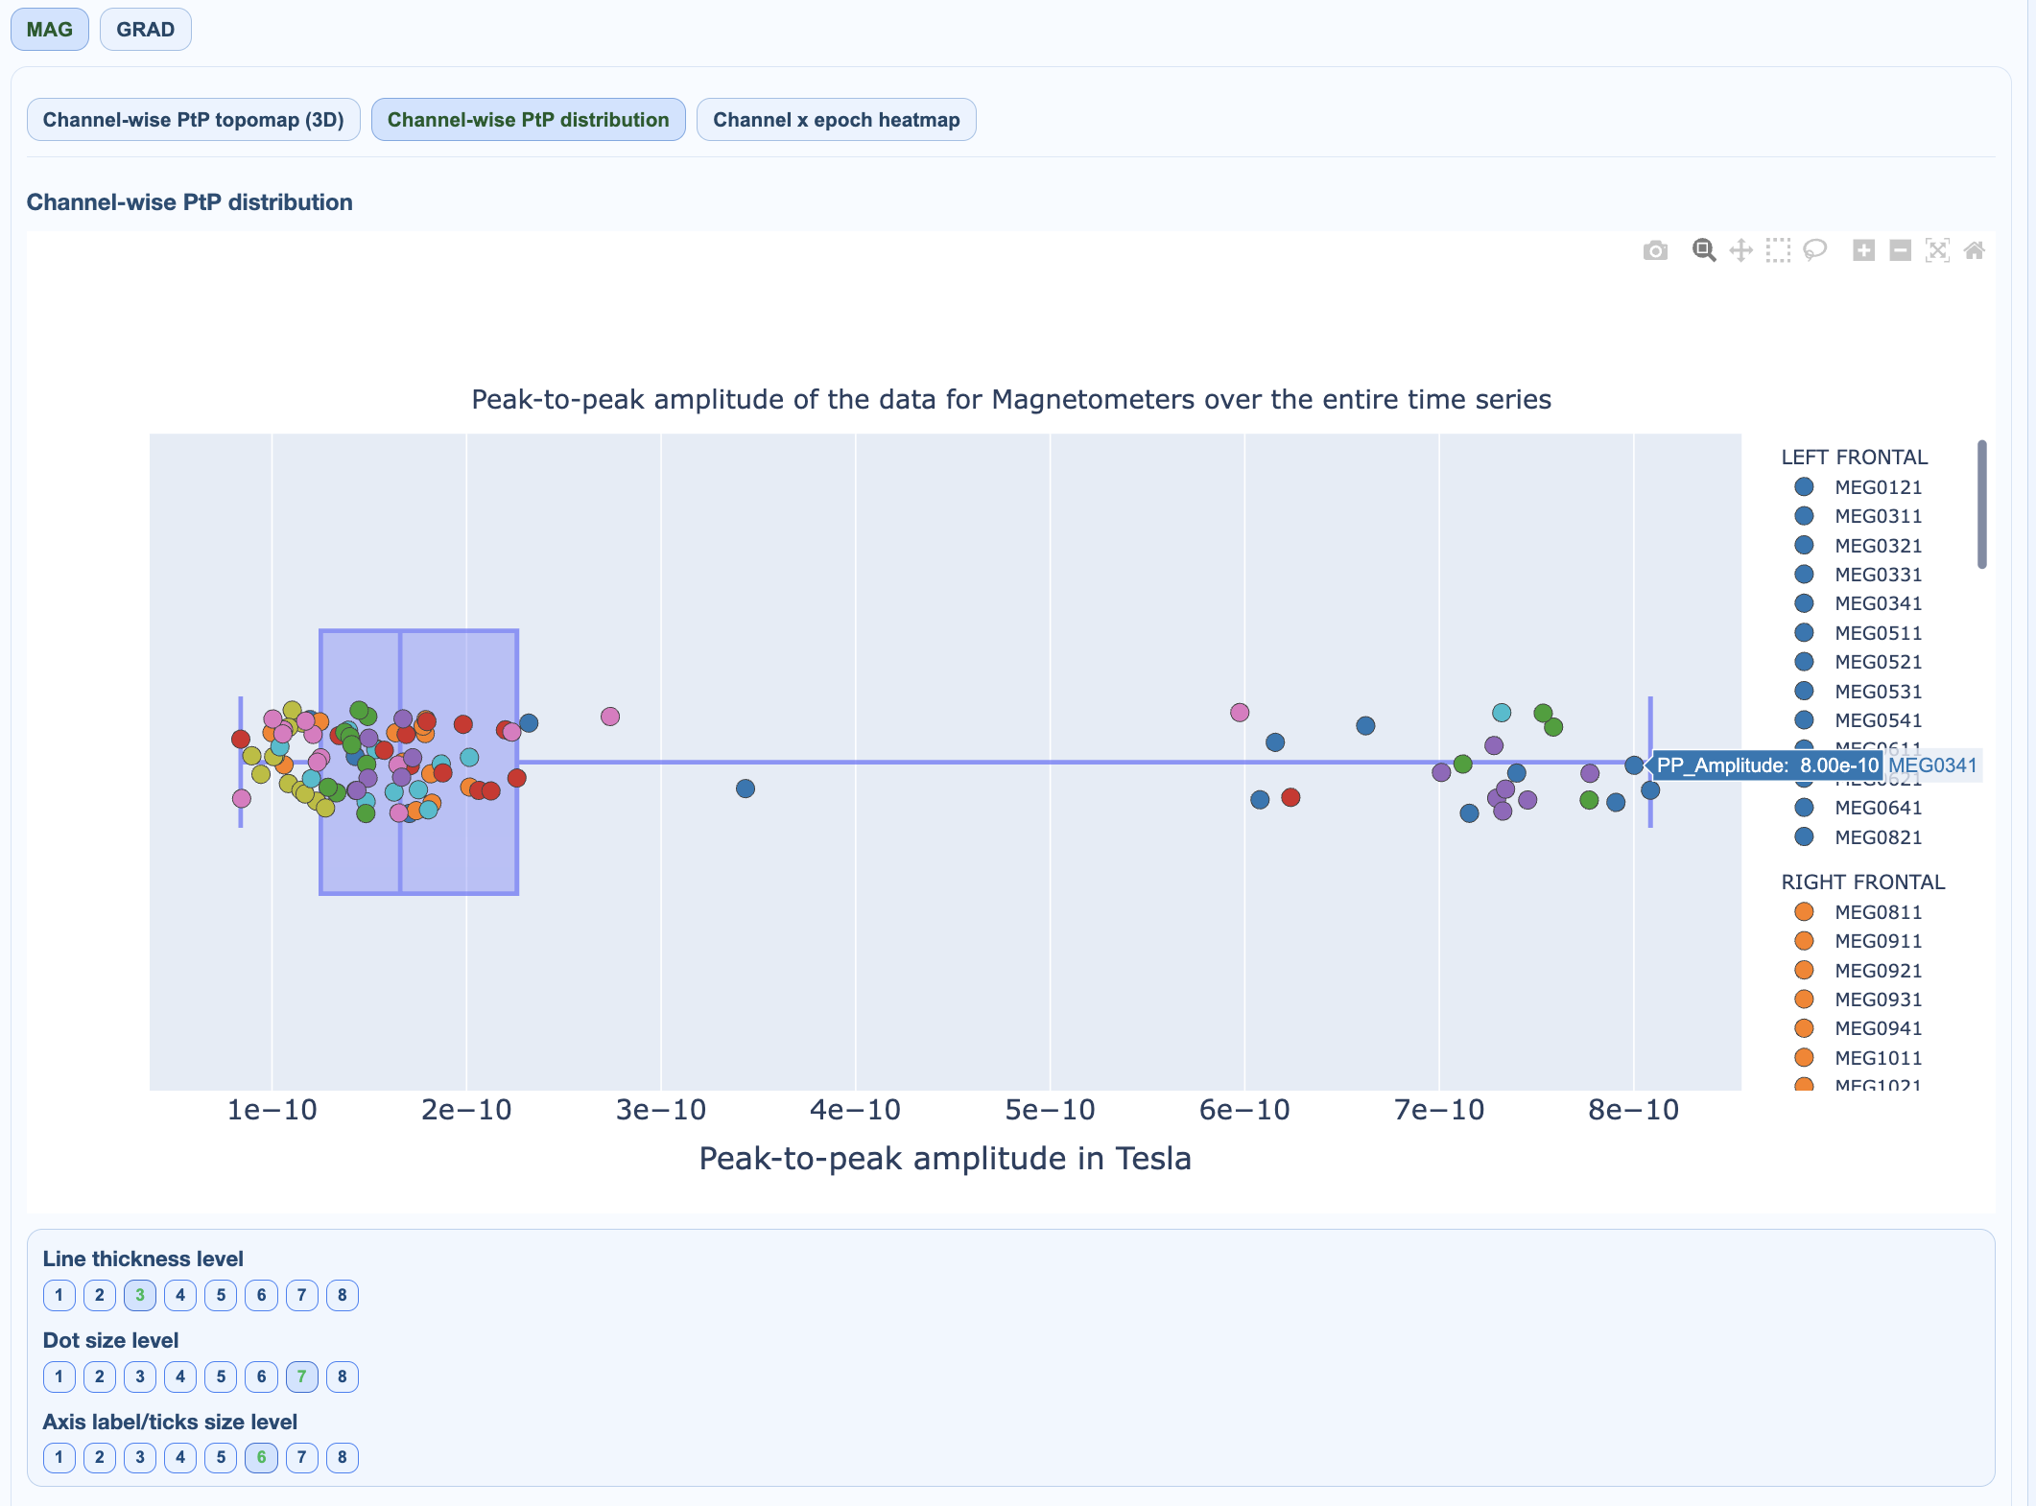Reset axes with the home icon
Image resolution: width=2036 pixels, height=1506 pixels.
click(1974, 251)
